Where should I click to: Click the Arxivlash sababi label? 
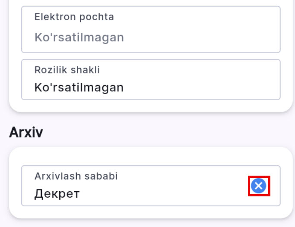click(x=76, y=176)
